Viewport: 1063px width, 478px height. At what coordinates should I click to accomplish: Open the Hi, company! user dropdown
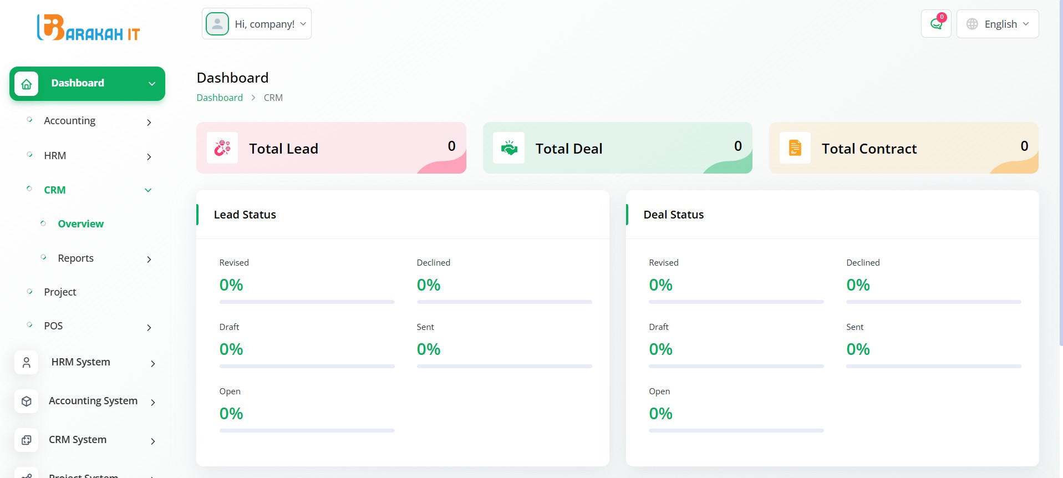(257, 24)
